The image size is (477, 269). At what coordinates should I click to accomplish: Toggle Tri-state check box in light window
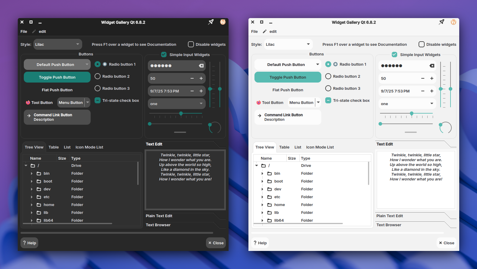click(x=328, y=100)
